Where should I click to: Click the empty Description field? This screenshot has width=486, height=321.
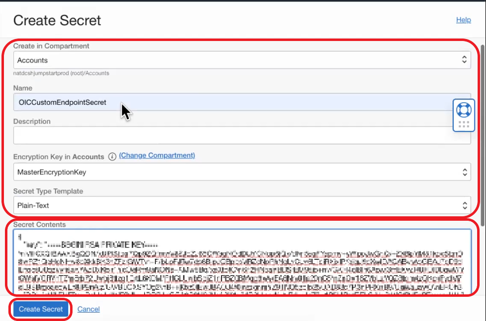[x=242, y=135]
